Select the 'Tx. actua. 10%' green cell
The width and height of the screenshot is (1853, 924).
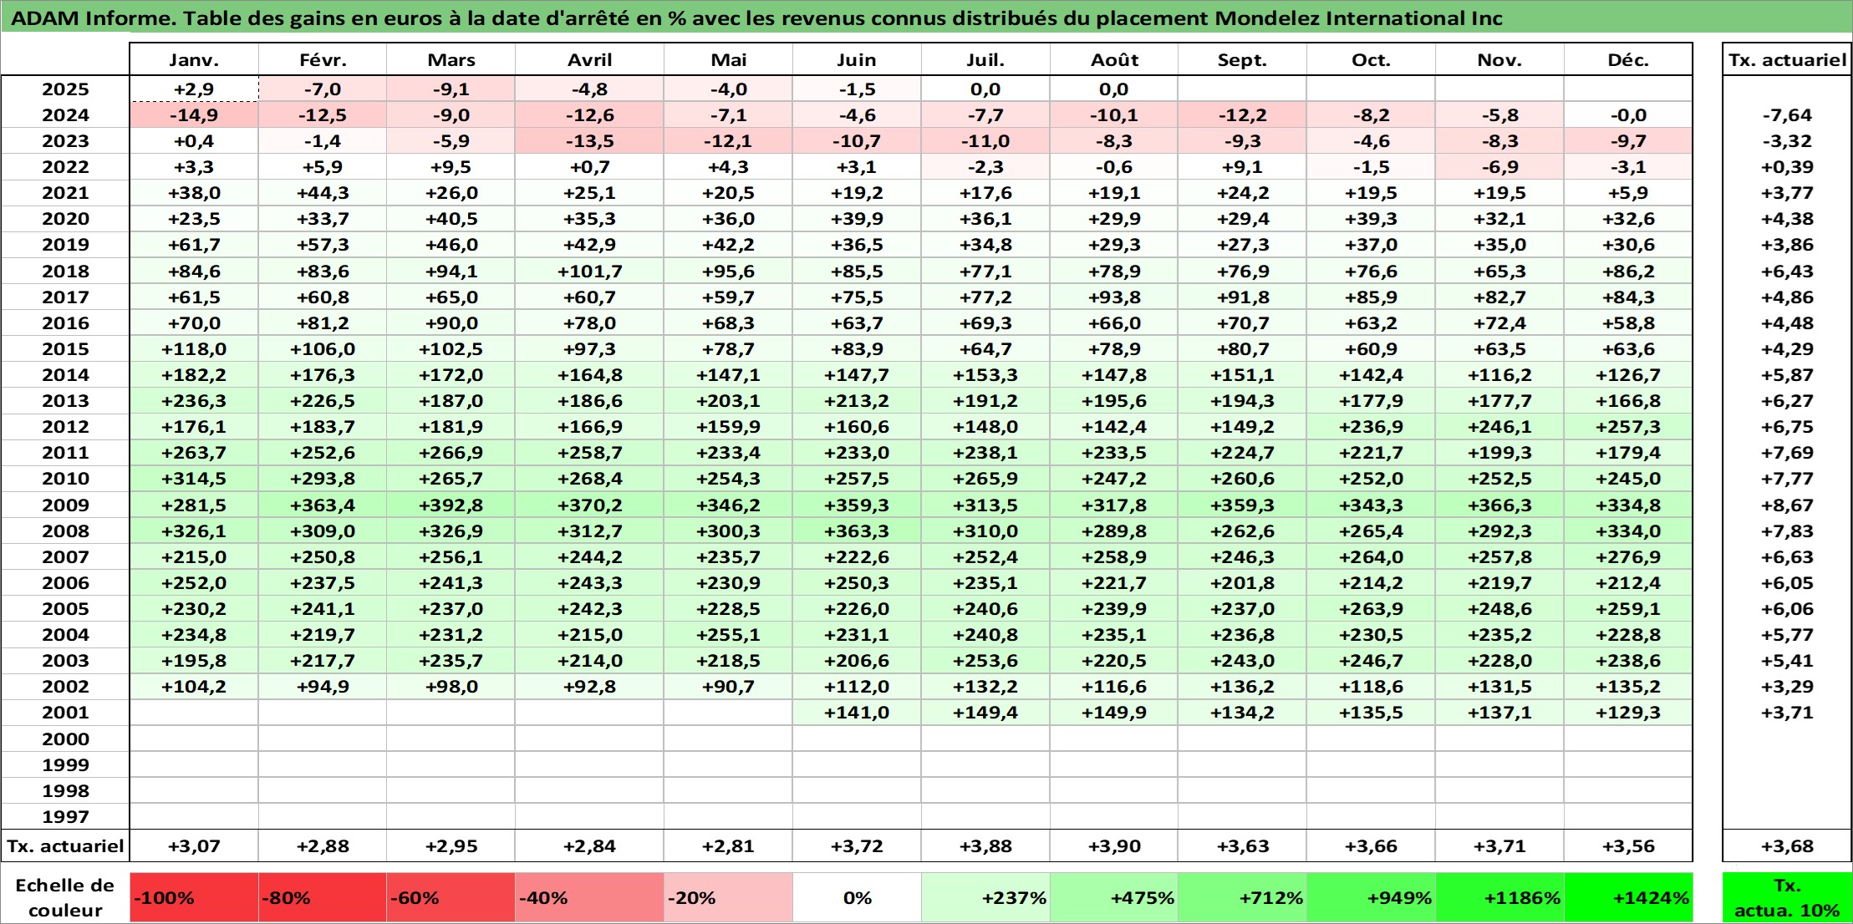[1787, 898]
